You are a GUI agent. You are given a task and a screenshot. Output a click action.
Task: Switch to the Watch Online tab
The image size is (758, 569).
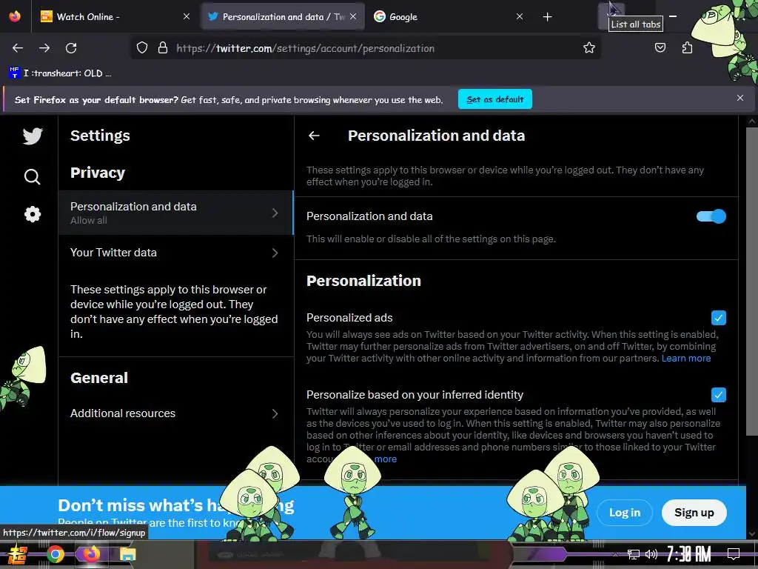pyautogui.click(x=116, y=16)
